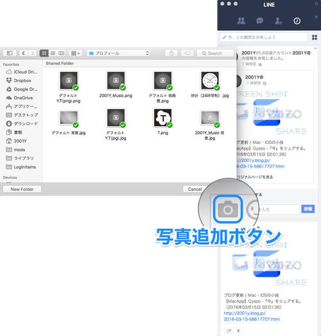
Task: Select ライブラリ in the sidebar
Action: pyautogui.click(x=20, y=158)
